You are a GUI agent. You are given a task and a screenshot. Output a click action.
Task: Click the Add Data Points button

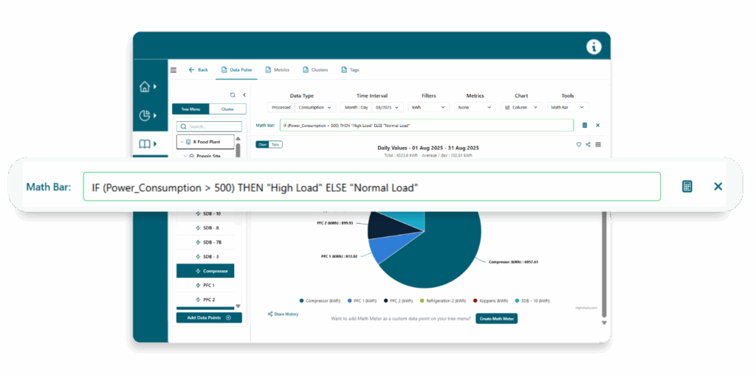pyautogui.click(x=209, y=317)
